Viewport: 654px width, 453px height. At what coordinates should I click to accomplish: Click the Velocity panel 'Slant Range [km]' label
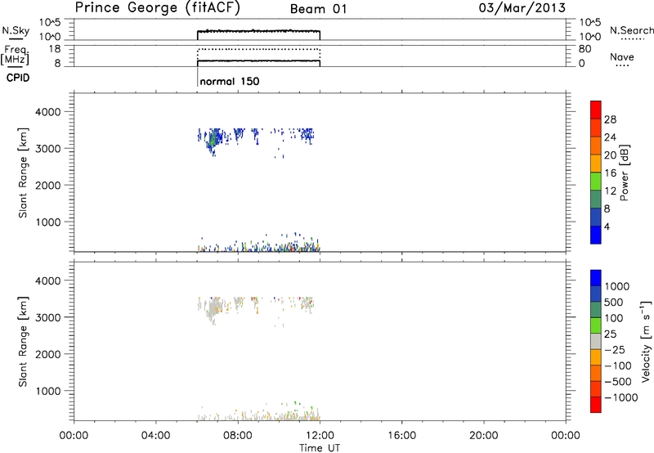23,342
